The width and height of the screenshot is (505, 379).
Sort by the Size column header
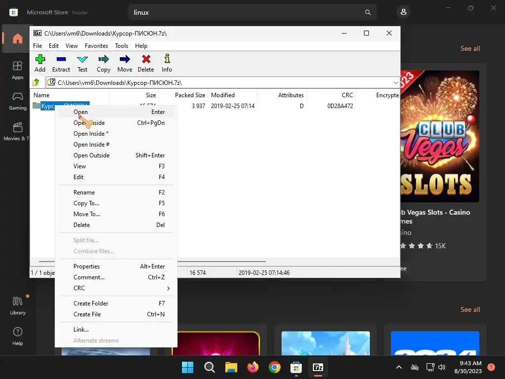point(134,95)
